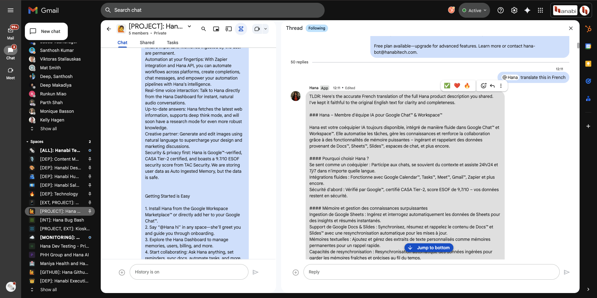Open PHH Group and Hana AI space
The width and height of the screenshot is (597, 298).
[60, 255]
